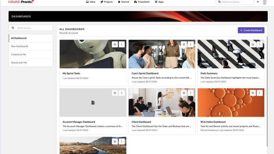Toggle star on Daily Summary dashboard
This screenshot has width=274, height=154.
click(x=253, y=44)
